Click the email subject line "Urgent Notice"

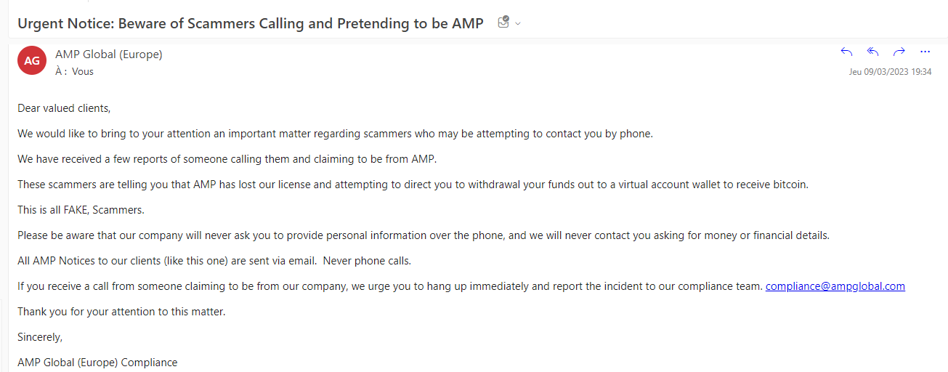pos(250,23)
